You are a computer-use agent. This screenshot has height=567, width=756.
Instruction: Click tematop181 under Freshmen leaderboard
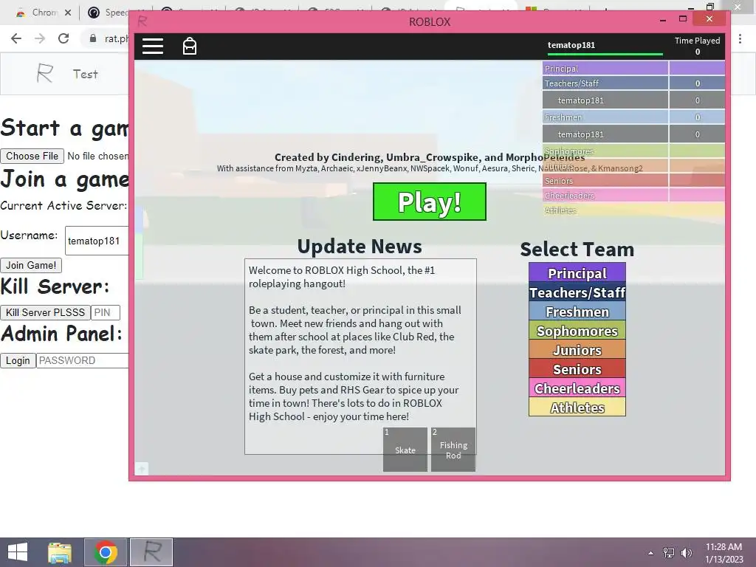click(633, 134)
